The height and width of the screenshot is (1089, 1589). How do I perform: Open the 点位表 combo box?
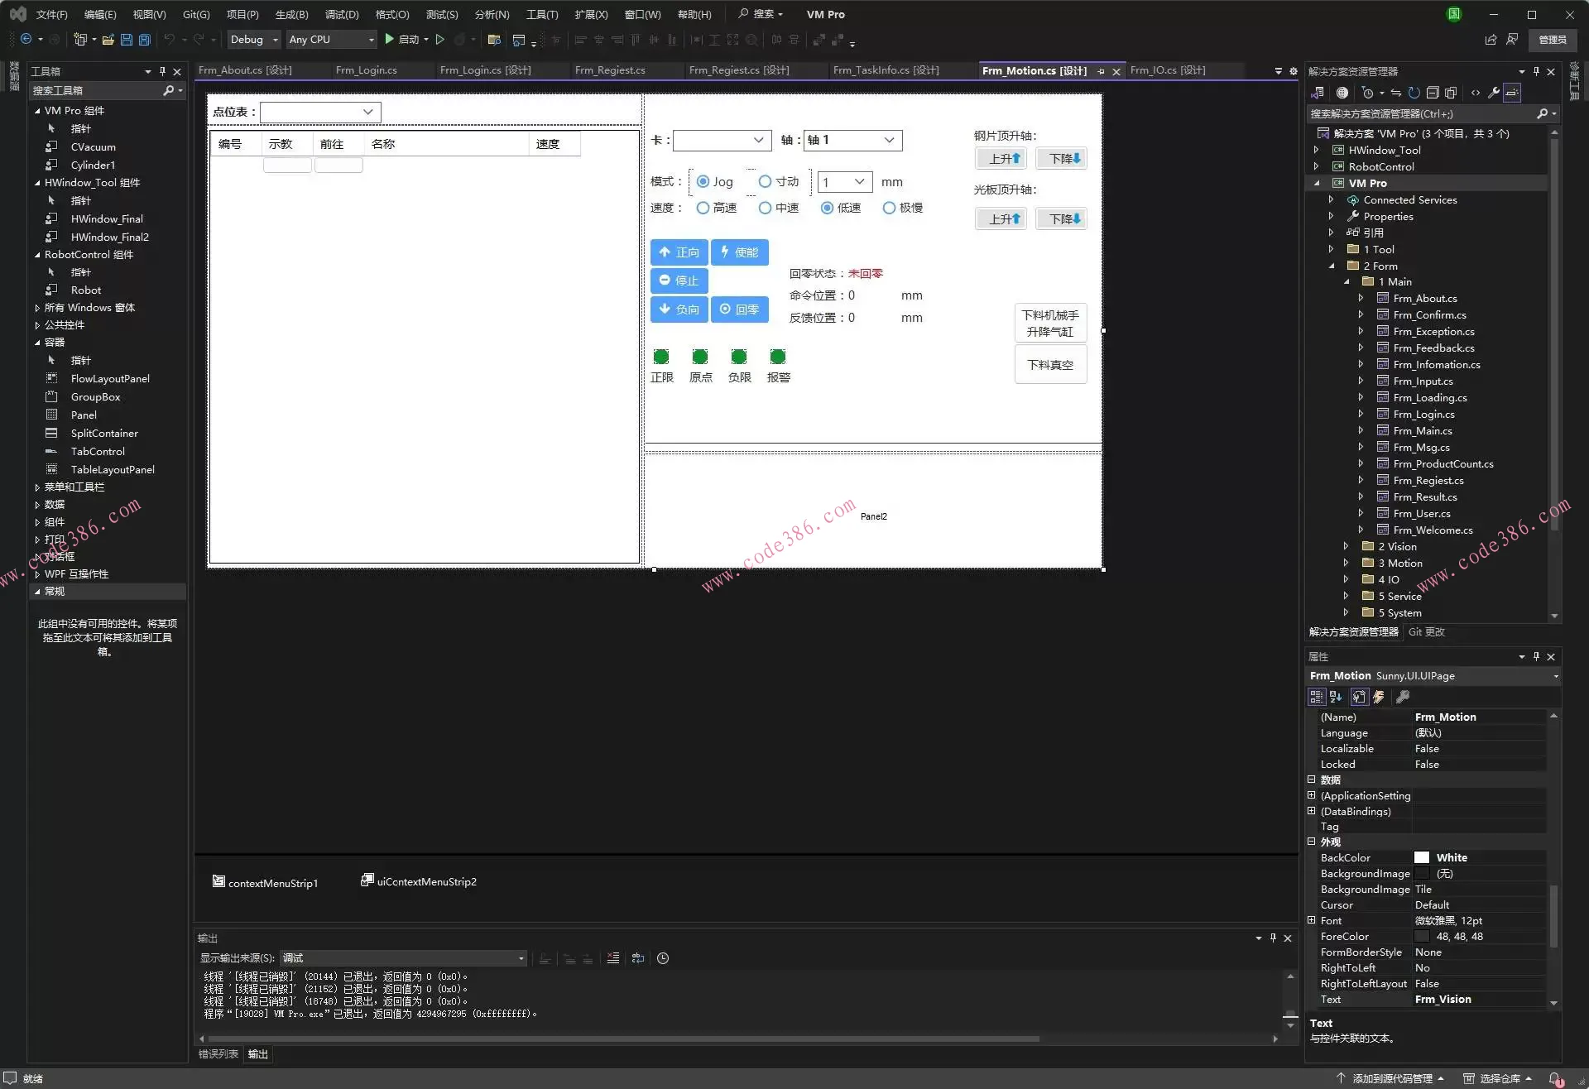tap(367, 113)
